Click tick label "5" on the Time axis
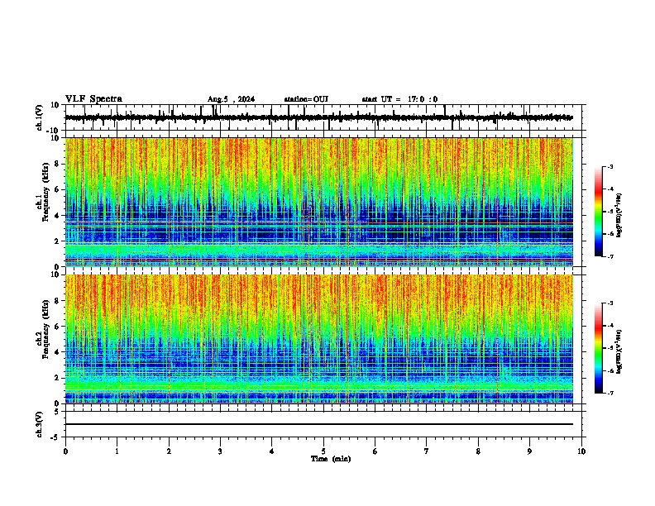655x506 pixels. pos(323,451)
